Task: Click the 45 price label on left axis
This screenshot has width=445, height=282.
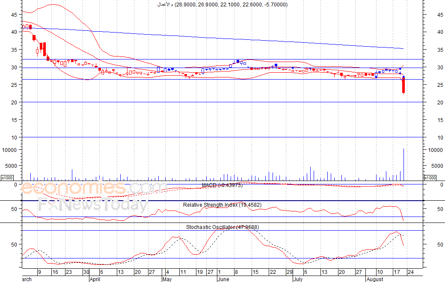Action: 14,15
